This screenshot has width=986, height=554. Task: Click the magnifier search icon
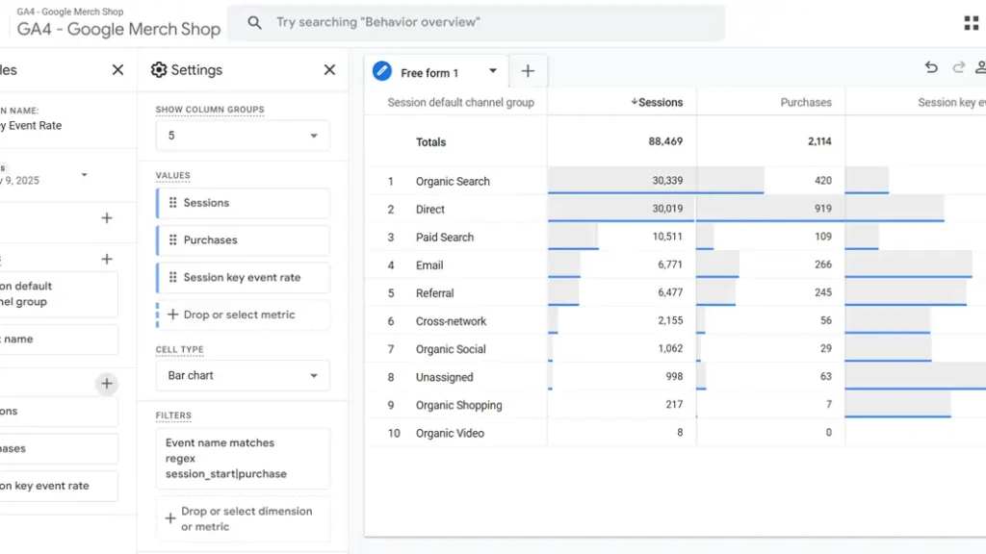pyautogui.click(x=254, y=22)
